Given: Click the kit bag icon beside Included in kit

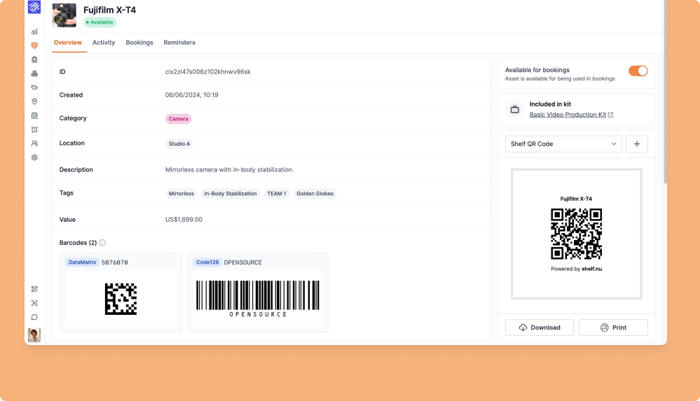Looking at the screenshot, I should point(515,109).
